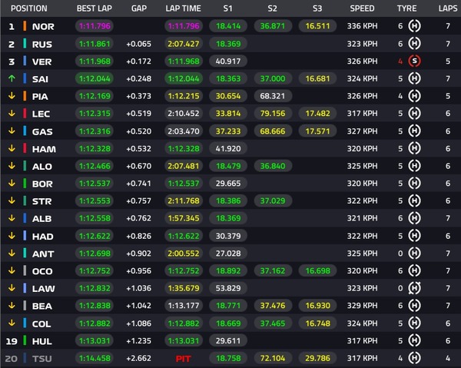
Task: Click the gap value +0.902
Action: pyautogui.click(x=139, y=253)
